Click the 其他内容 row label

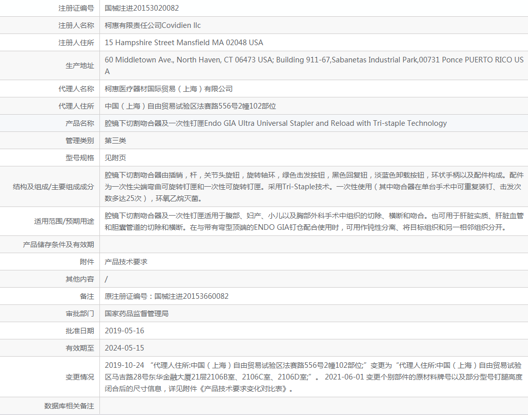[80, 279]
